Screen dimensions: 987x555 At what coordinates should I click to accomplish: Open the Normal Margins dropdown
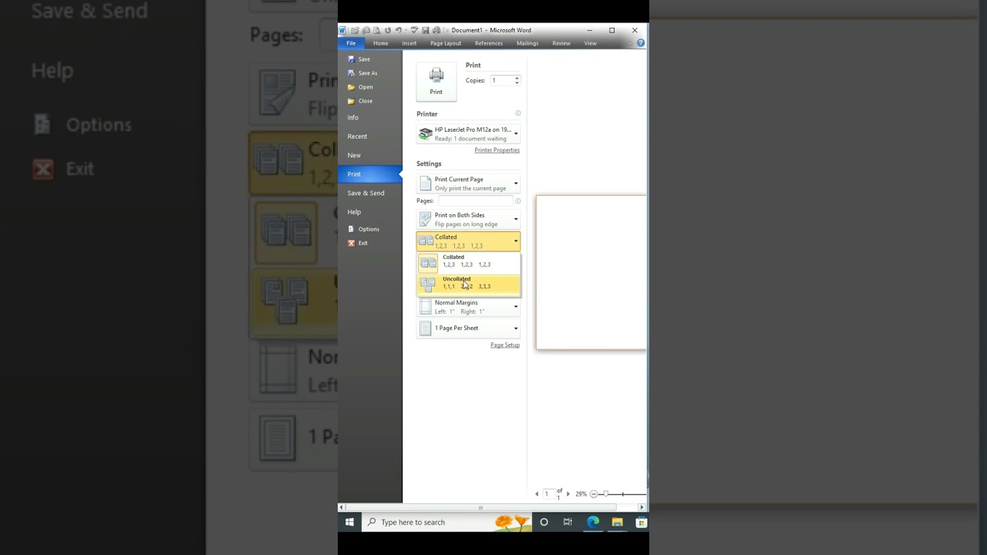point(468,307)
